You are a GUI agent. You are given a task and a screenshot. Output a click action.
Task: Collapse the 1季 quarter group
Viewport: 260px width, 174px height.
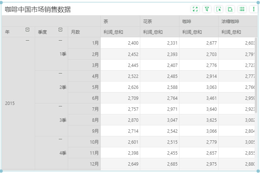[x=60, y=41]
